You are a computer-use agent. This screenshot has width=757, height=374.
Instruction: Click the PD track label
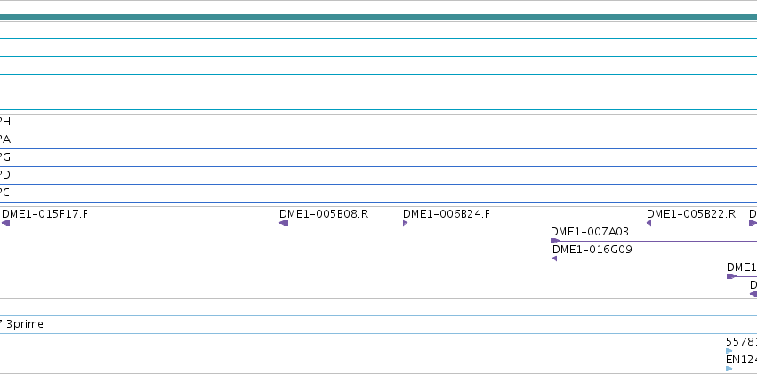click(4, 175)
